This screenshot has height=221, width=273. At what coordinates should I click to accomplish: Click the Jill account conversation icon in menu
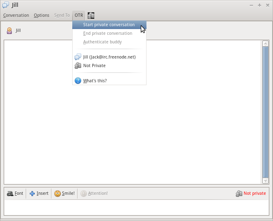click(x=78, y=57)
